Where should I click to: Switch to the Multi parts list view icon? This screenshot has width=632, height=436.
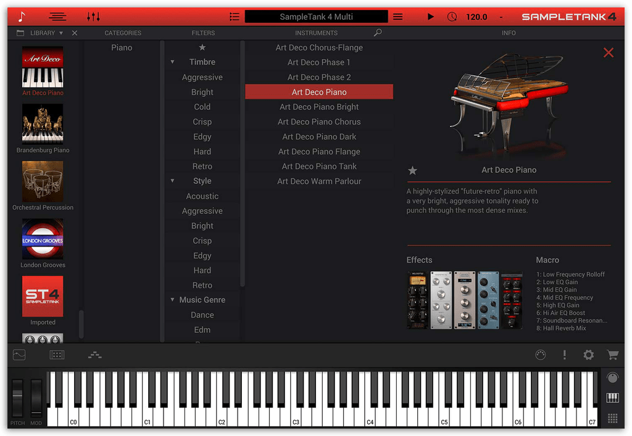tap(57, 17)
